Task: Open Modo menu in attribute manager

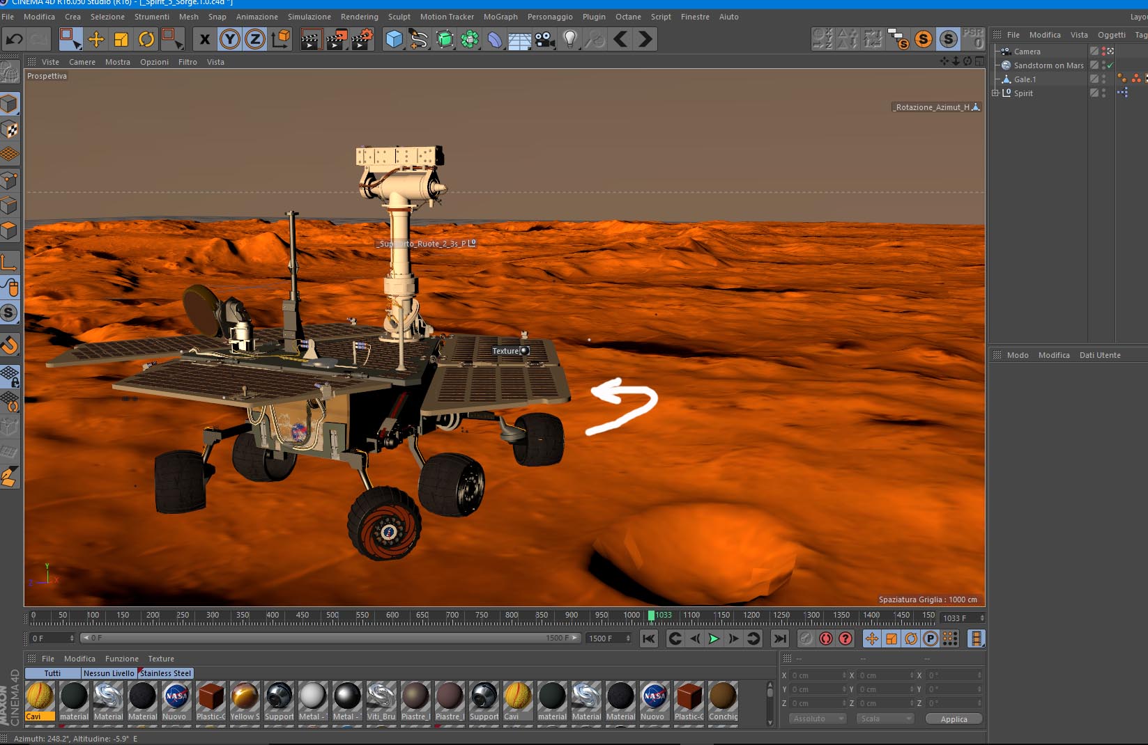Action: 1018,355
